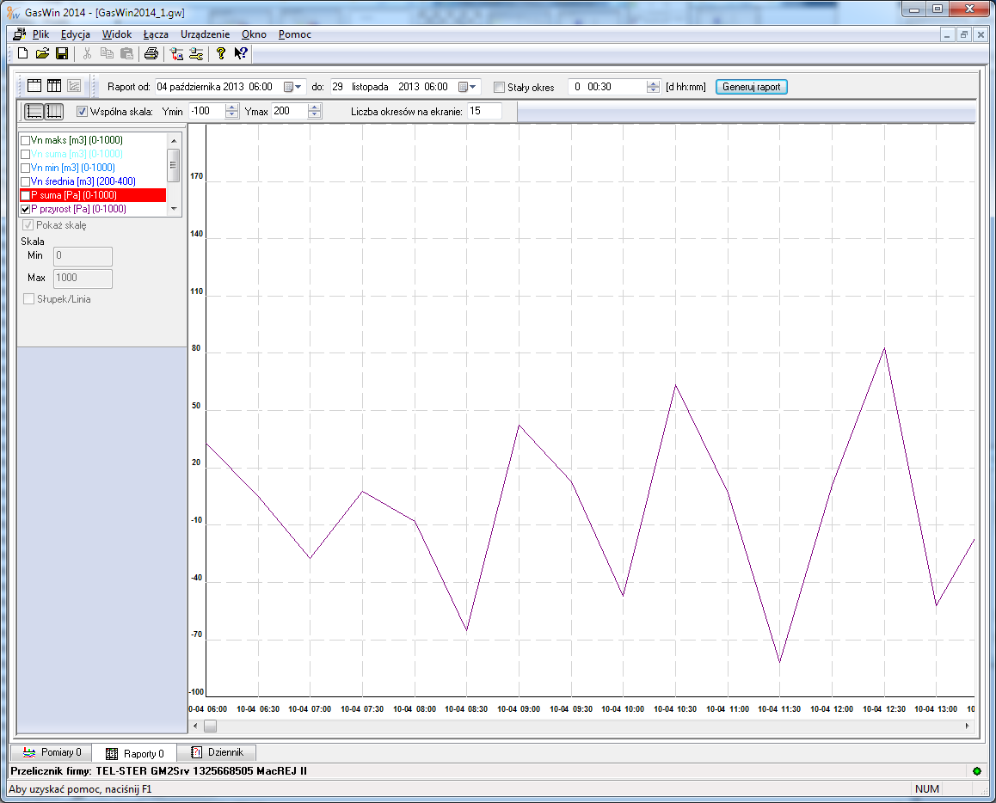Increase the Ymax spinner value

315,107
